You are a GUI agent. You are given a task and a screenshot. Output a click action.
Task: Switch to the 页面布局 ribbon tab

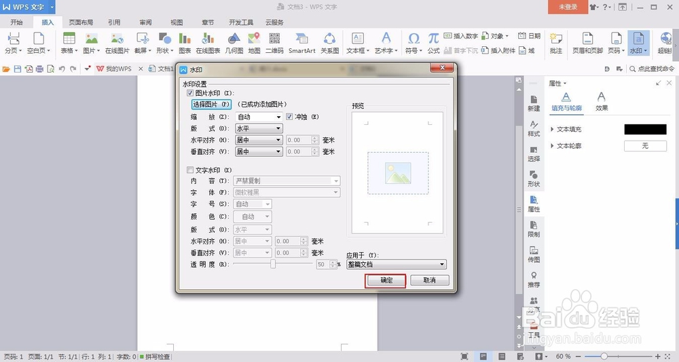pyautogui.click(x=81, y=22)
